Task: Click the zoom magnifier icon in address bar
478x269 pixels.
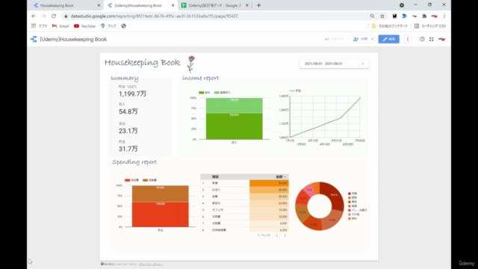Action: [x=372, y=16]
